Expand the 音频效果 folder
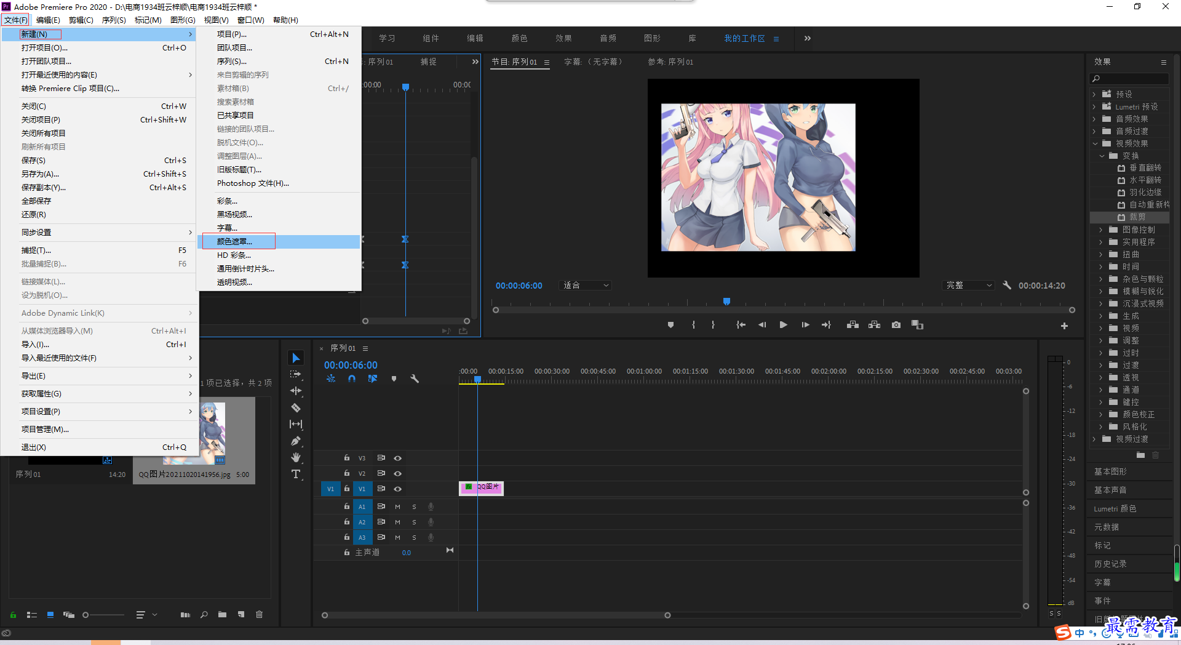This screenshot has width=1181, height=645. [1094, 119]
